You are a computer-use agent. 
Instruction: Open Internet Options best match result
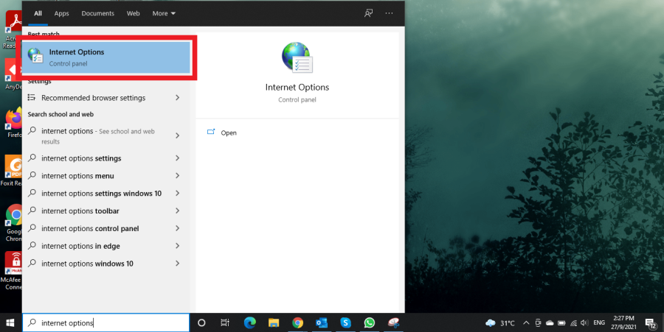(107, 57)
